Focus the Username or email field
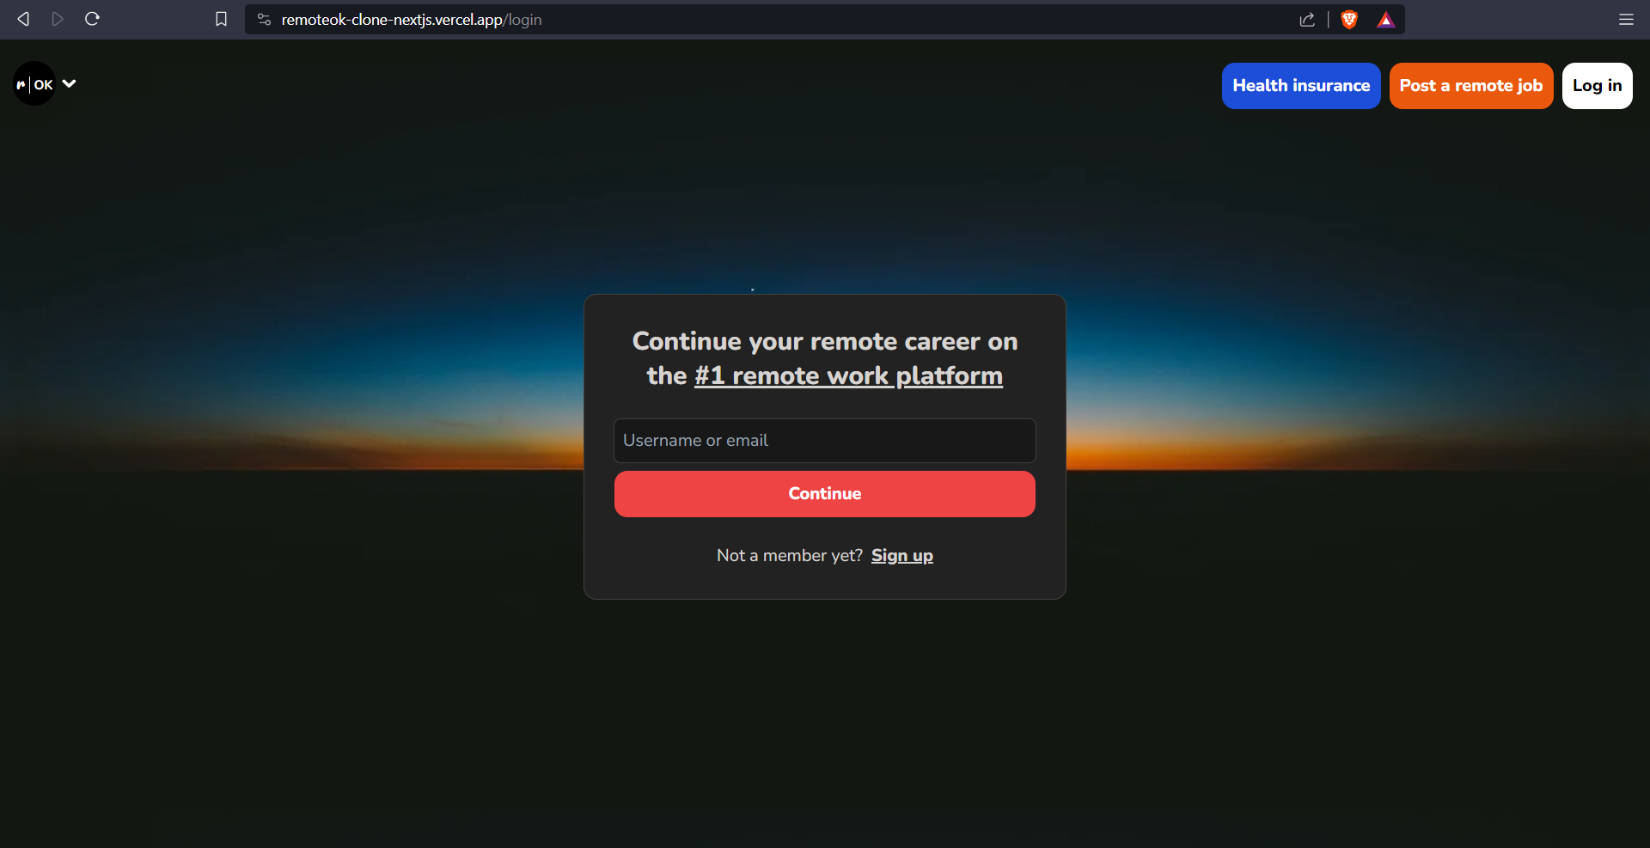 tap(824, 441)
